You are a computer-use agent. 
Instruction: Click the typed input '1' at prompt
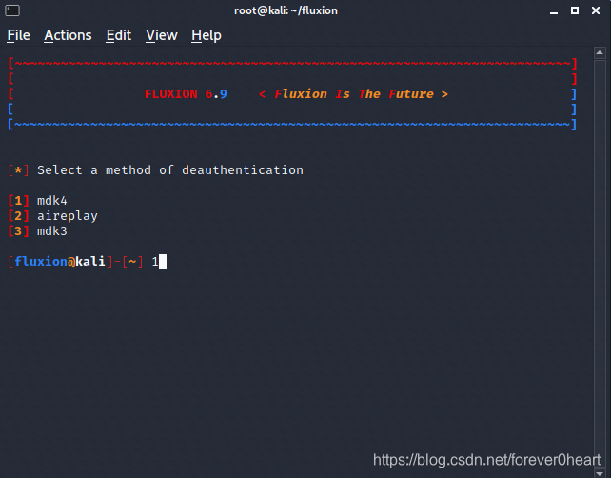coord(155,261)
